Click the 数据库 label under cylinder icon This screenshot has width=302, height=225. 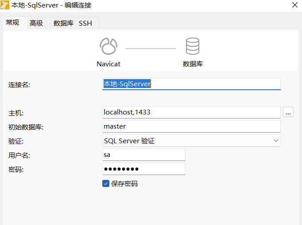pos(193,64)
